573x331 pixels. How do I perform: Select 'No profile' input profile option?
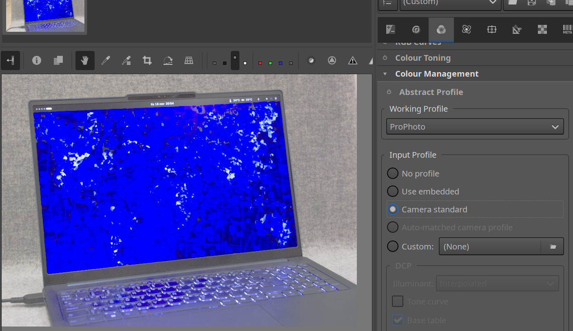tap(392, 174)
